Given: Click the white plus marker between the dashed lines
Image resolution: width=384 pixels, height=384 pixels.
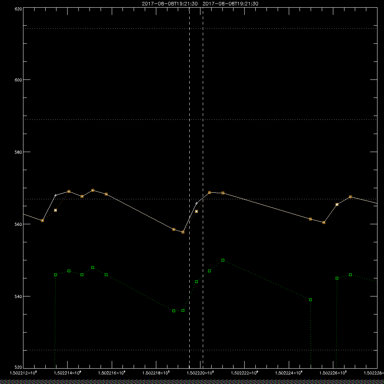Looking at the screenshot, I should coord(196,203).
